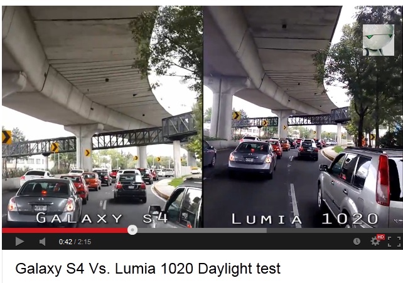
Task: Open the channel's robot avatar watermark
Action: click(x=379, y=40)
